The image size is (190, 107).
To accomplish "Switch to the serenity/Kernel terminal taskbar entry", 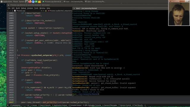I will click(74, 2).
